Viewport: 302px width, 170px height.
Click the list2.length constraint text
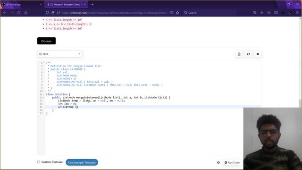tap(64, 28)
